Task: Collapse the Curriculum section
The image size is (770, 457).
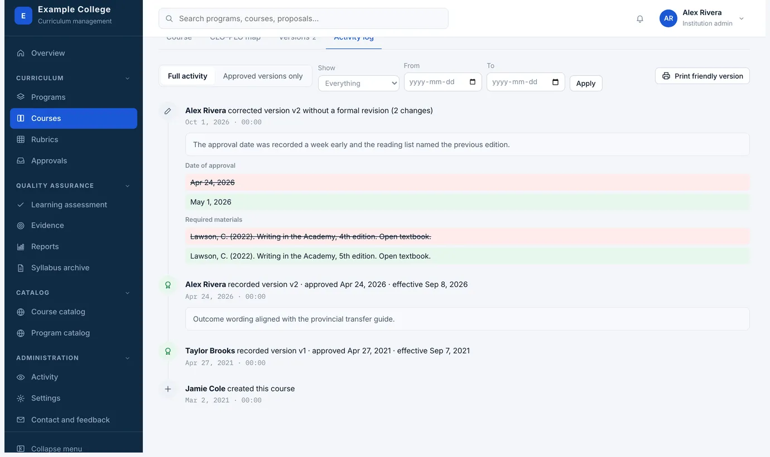Action: (x=127, y=78)
